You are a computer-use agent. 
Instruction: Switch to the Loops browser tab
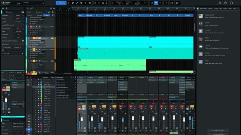point(216,8)
